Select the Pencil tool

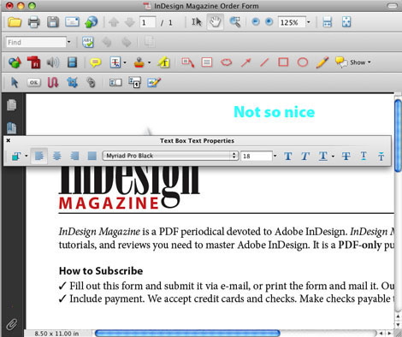(322, 62)
